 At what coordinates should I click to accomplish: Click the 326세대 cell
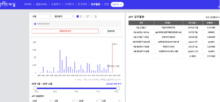point(211,42)
